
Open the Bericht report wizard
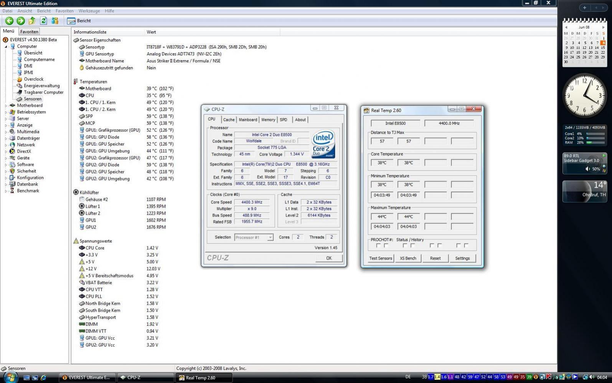[79, 21]
